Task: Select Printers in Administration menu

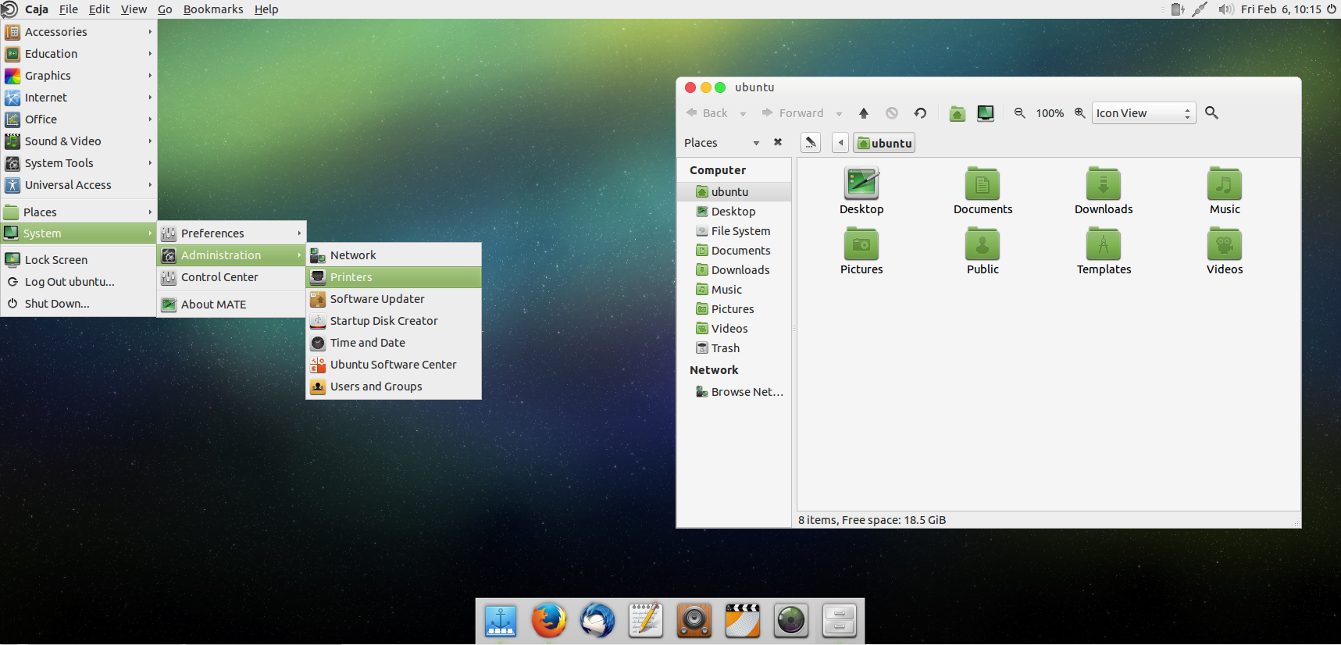Action: (x=394, y=277)
